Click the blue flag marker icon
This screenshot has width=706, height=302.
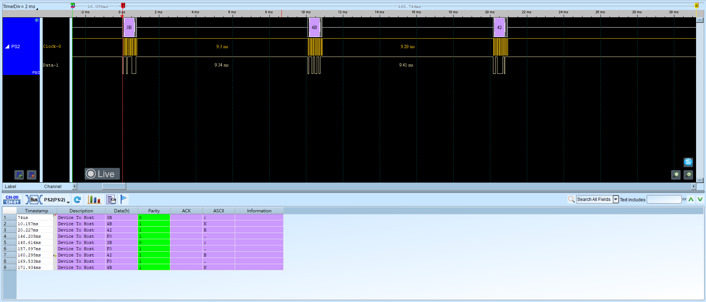tap(124, 199)
